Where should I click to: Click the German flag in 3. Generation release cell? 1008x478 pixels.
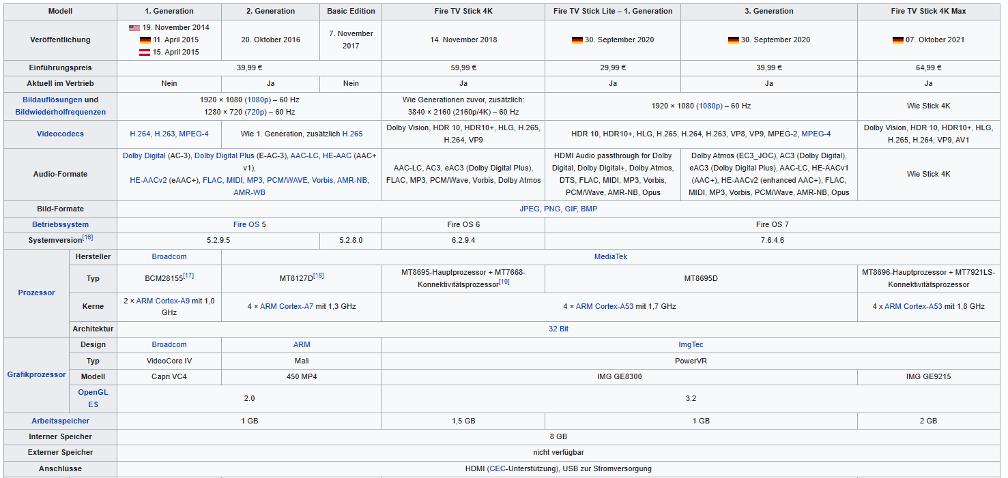pyautogui.click(x=733, y=40)
